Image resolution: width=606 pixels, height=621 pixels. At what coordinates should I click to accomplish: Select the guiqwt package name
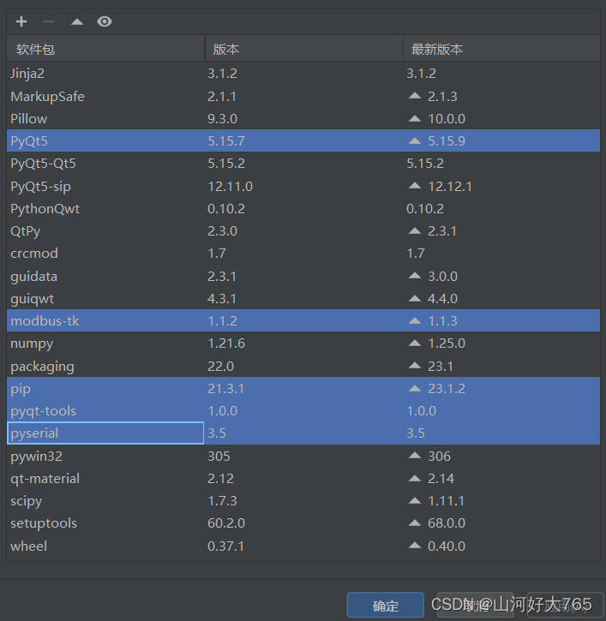(x=33, y=299)
